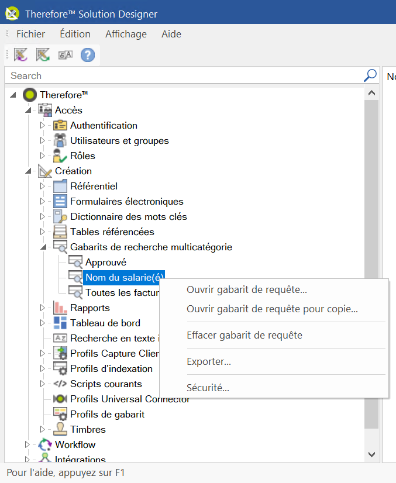Select the Authentification node icon
396x483 pixels.
point(60,125)
